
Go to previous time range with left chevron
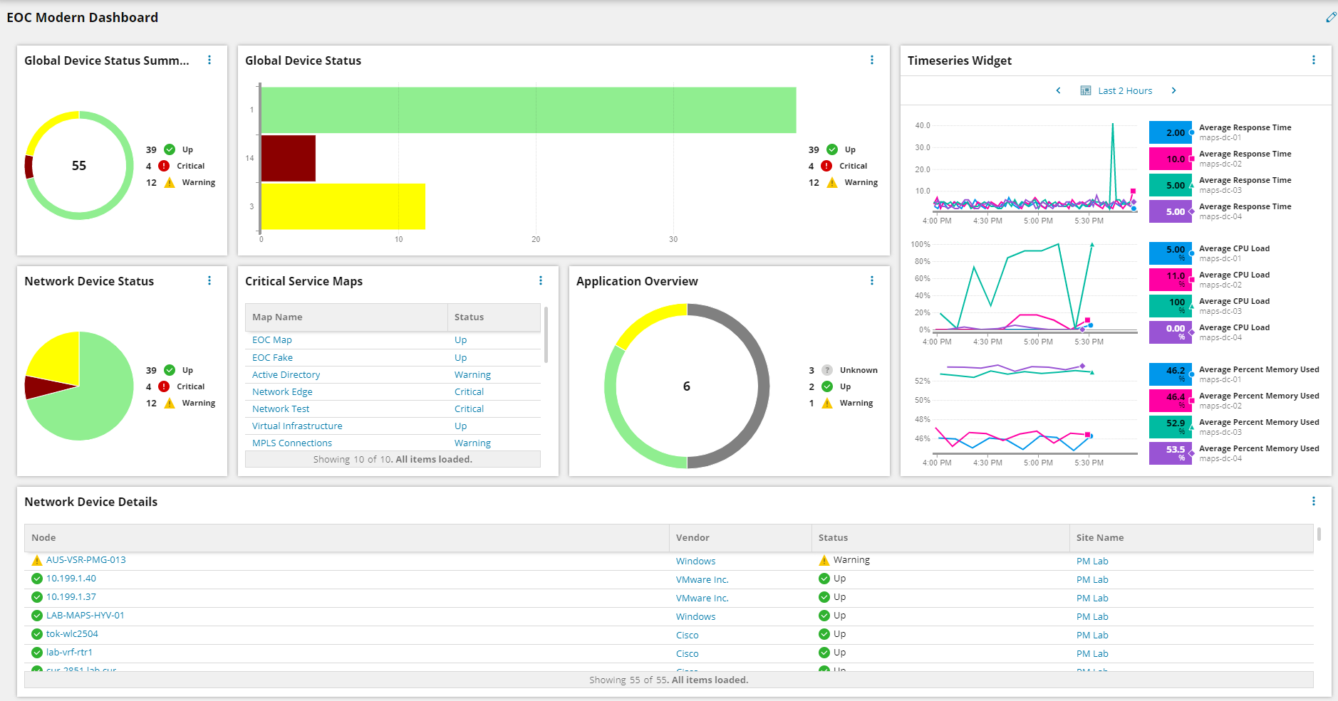[1059, 90]
